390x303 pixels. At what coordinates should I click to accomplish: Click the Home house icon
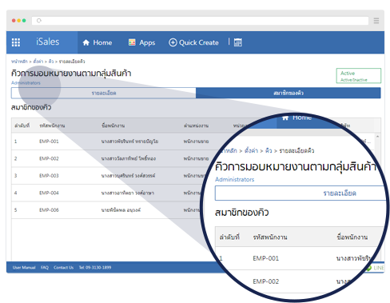(x=86, y=42)
